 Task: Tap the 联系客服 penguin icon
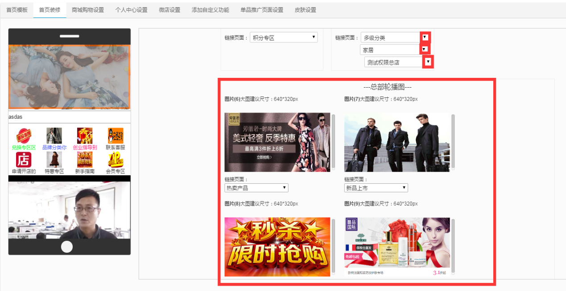coord(115,136)
